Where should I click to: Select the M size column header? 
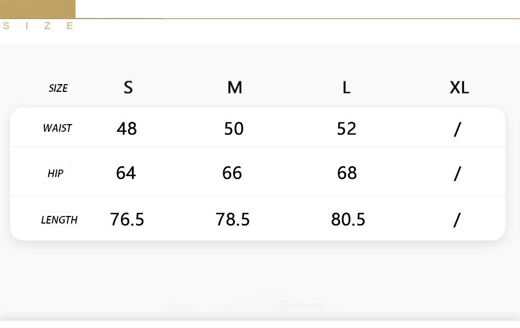[235, 88]
